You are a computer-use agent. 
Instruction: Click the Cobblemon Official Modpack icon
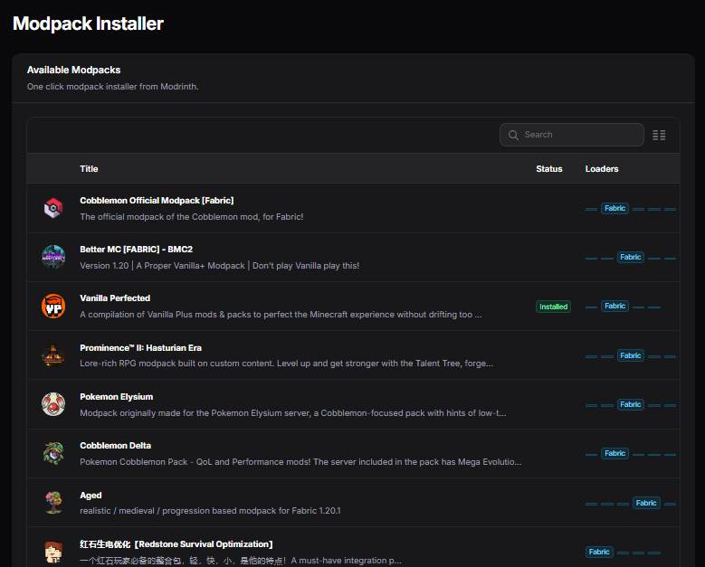click(53, 208)
